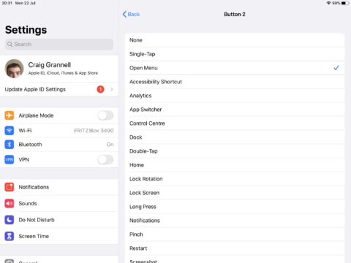Pick Lock Screen action
This screenshot has width=351, height=263.
point(235,193)
